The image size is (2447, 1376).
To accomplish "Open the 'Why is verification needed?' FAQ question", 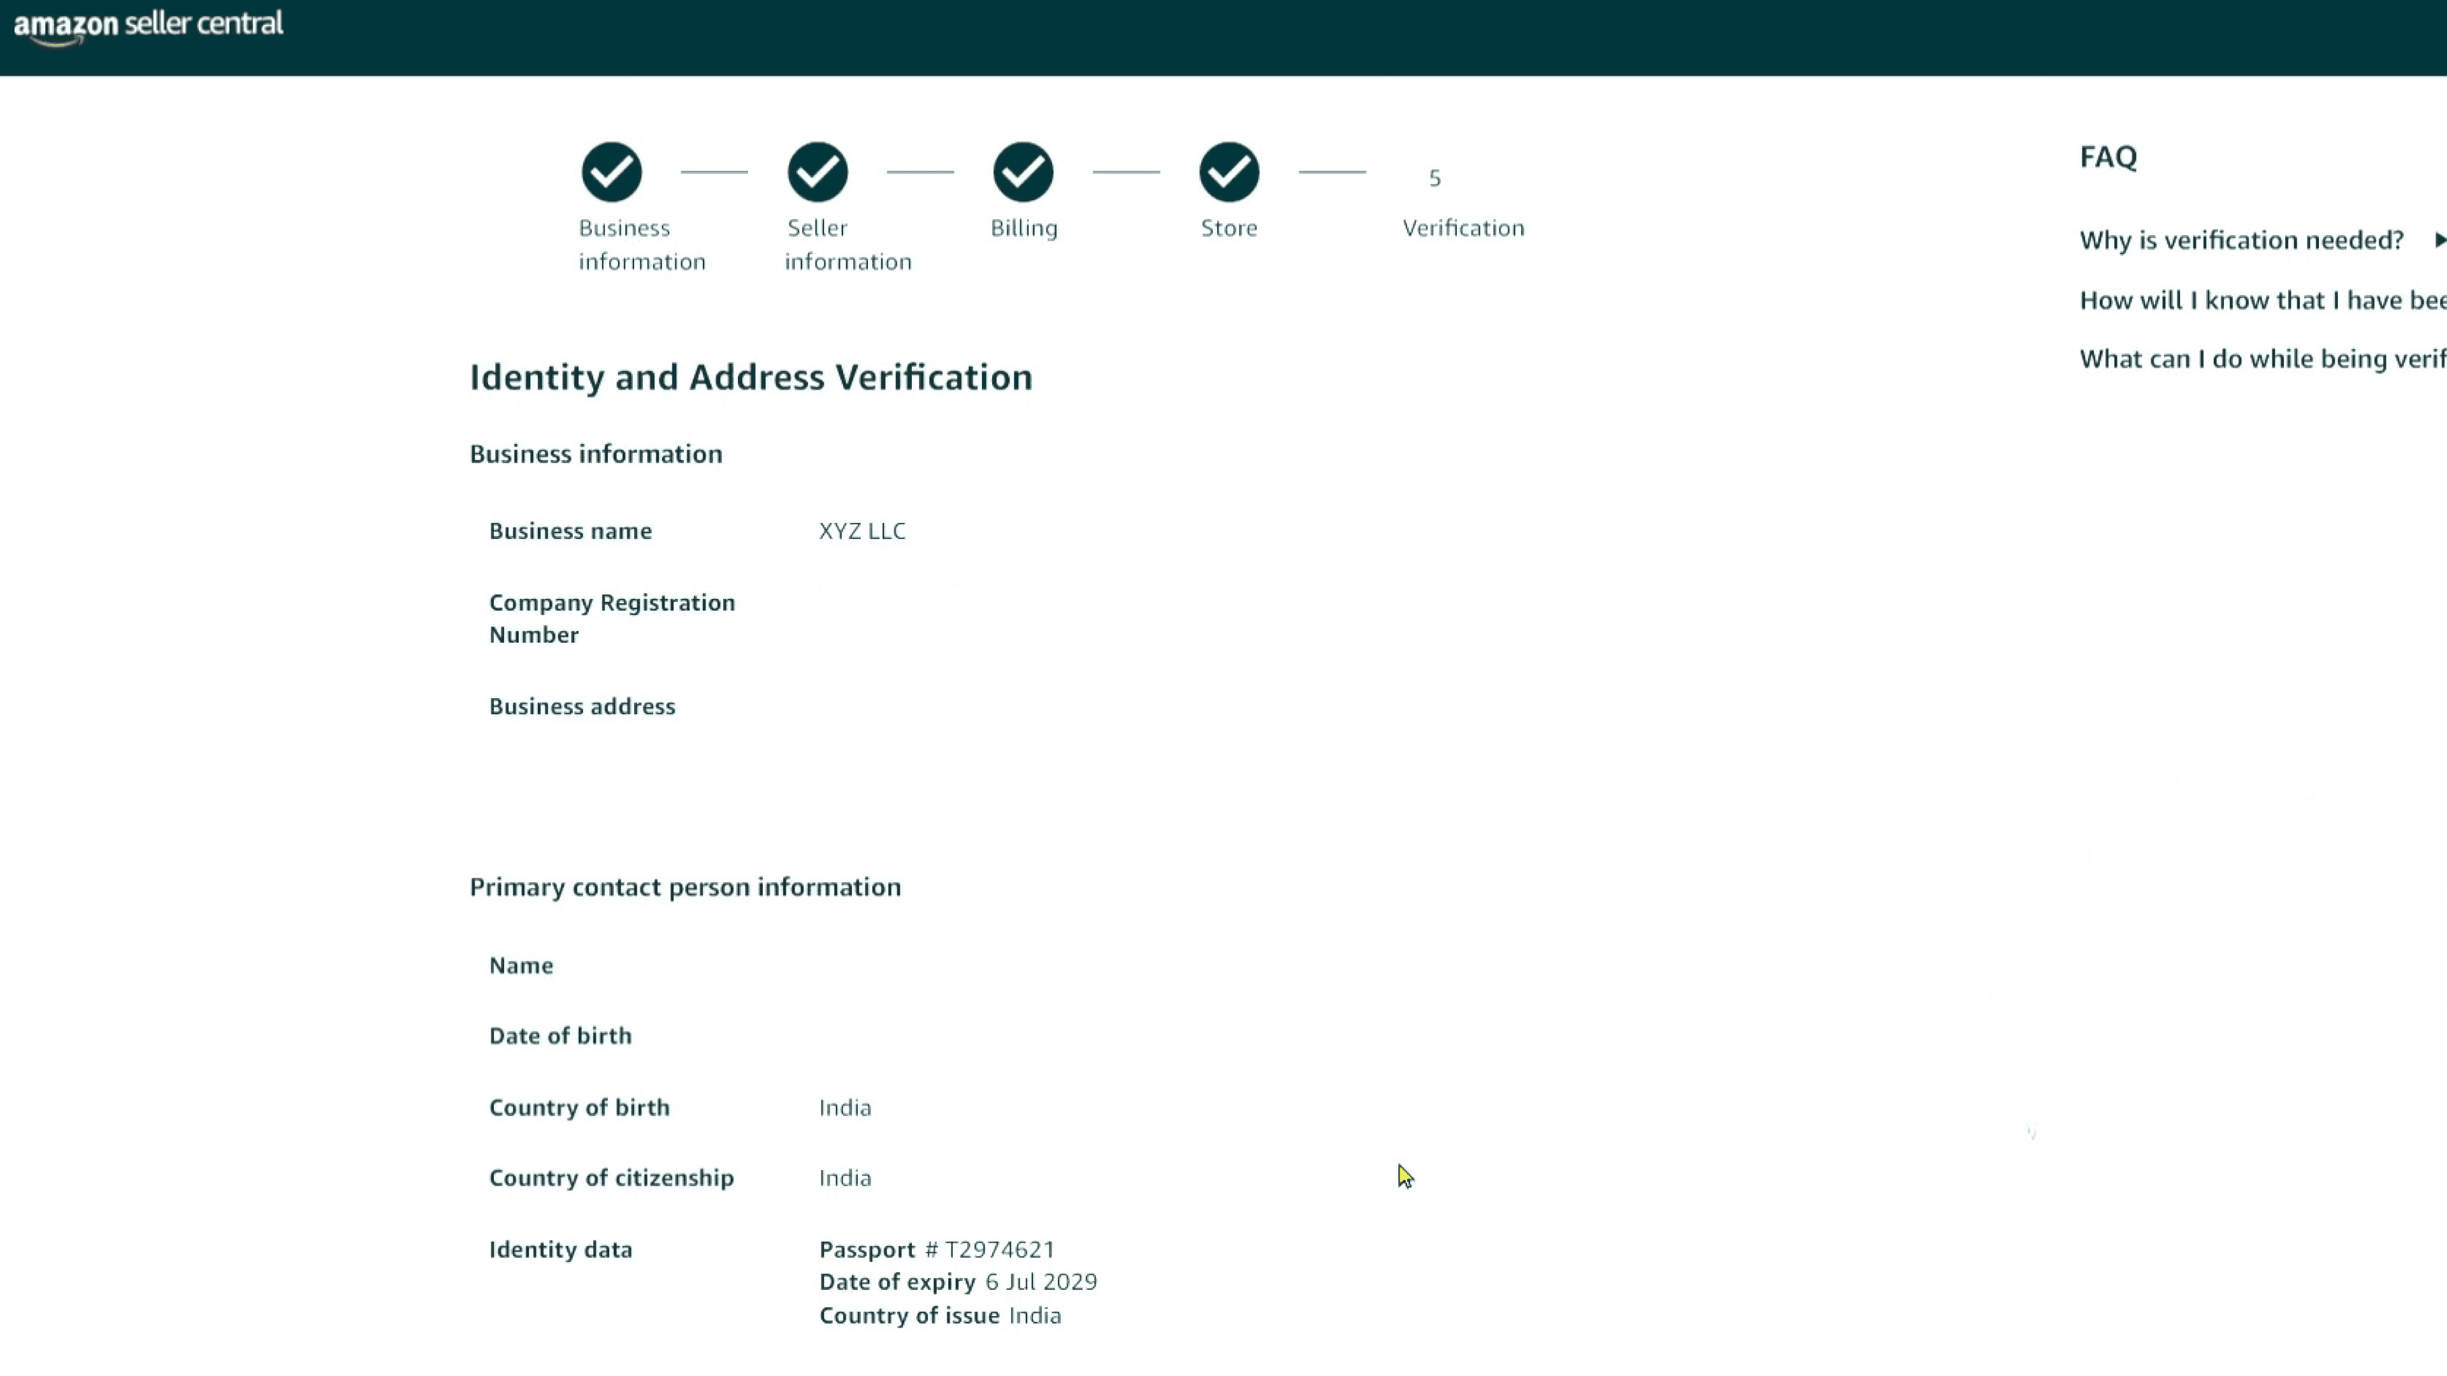I will point(2241,240).
